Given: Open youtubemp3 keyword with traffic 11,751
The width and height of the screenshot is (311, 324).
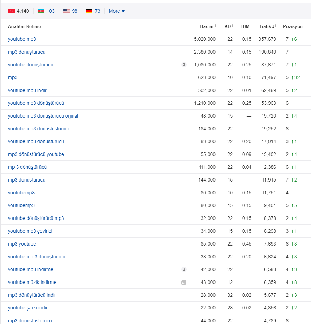Looking at the screenshot, I should [21, 193].
